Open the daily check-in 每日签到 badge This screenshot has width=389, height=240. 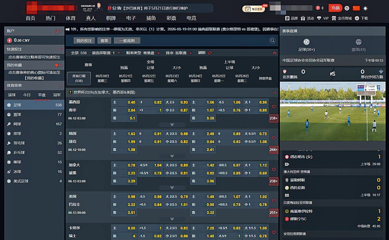[254, 9]
